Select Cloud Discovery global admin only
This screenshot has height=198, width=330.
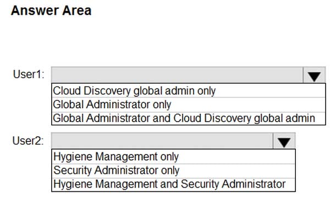(x=189, y=91)
